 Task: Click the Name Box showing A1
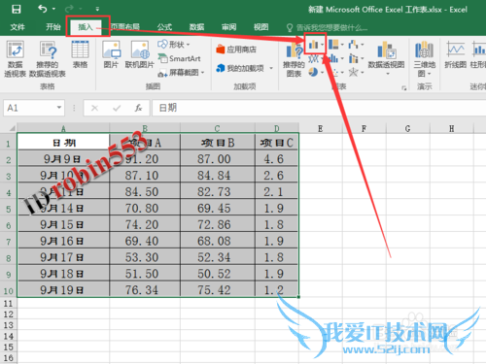click(x=29, y=108)
